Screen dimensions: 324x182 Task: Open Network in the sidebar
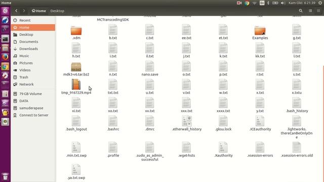pos(33,84)
